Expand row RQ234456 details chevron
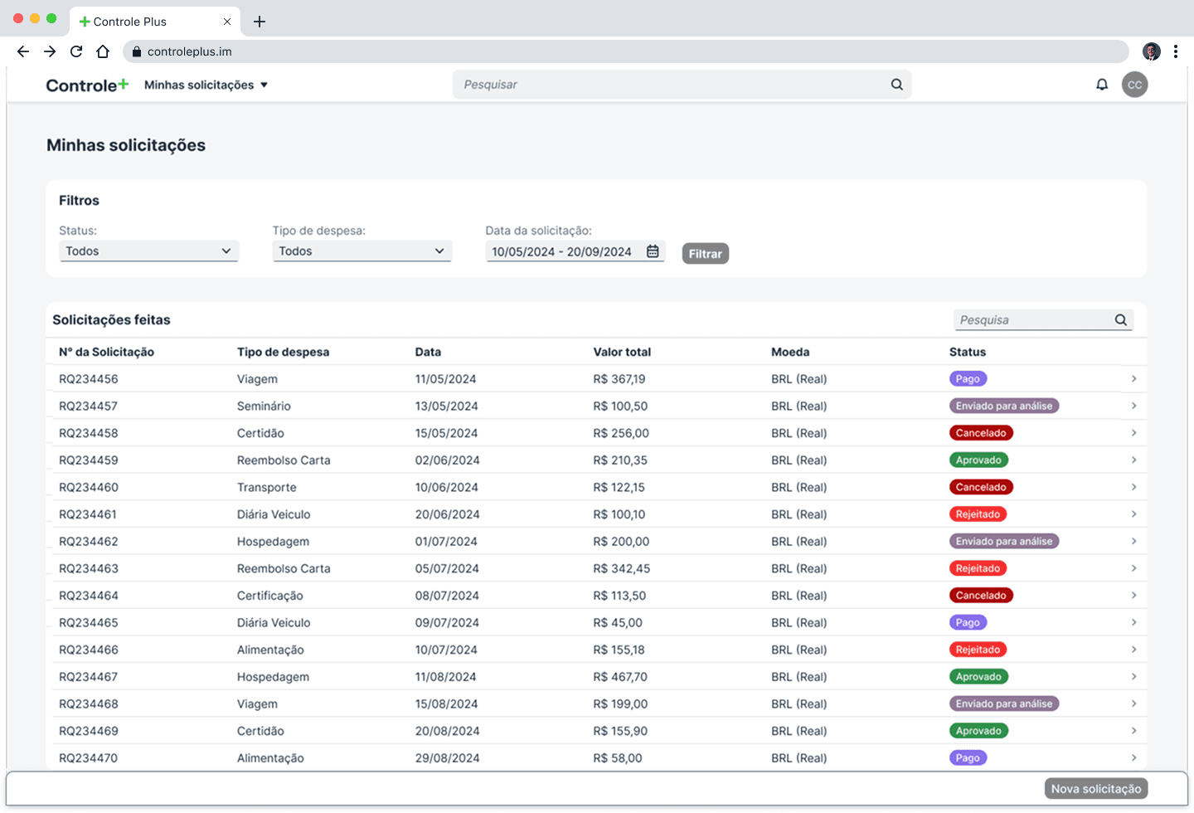This screenshot has width=1194, height=813. tap(1133, 379)
